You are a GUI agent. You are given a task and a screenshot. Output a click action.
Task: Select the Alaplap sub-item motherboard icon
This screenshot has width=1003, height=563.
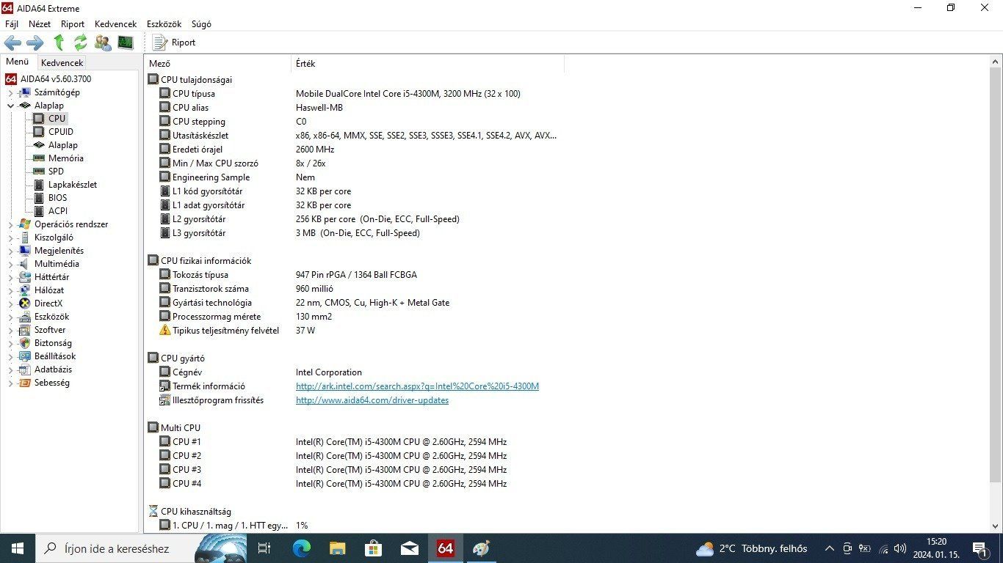[39, 145]
